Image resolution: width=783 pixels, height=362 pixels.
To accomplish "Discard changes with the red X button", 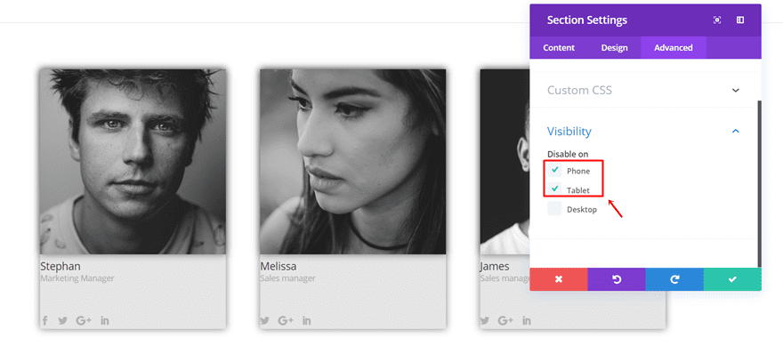I will [559, 279].
